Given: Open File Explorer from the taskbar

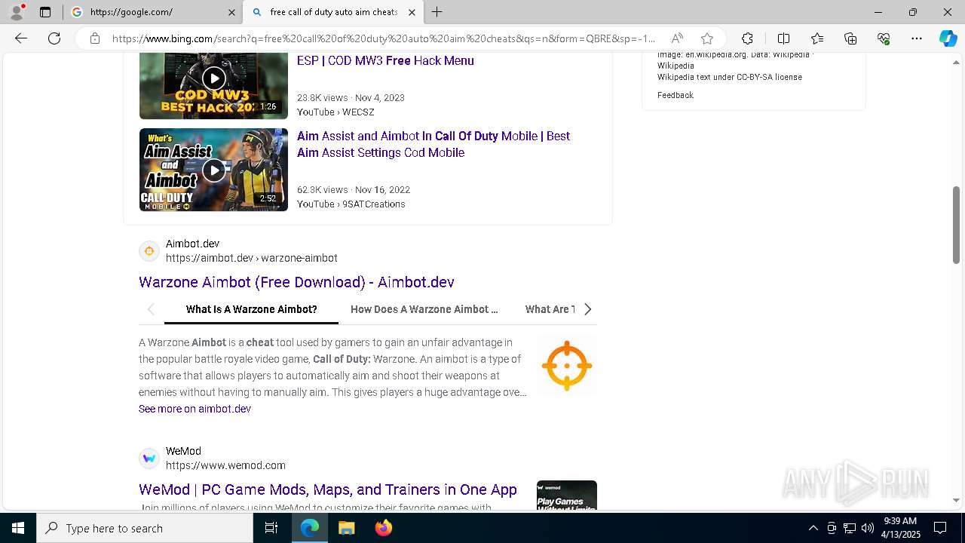Looking at the screenshot, I should click(346, 528).
